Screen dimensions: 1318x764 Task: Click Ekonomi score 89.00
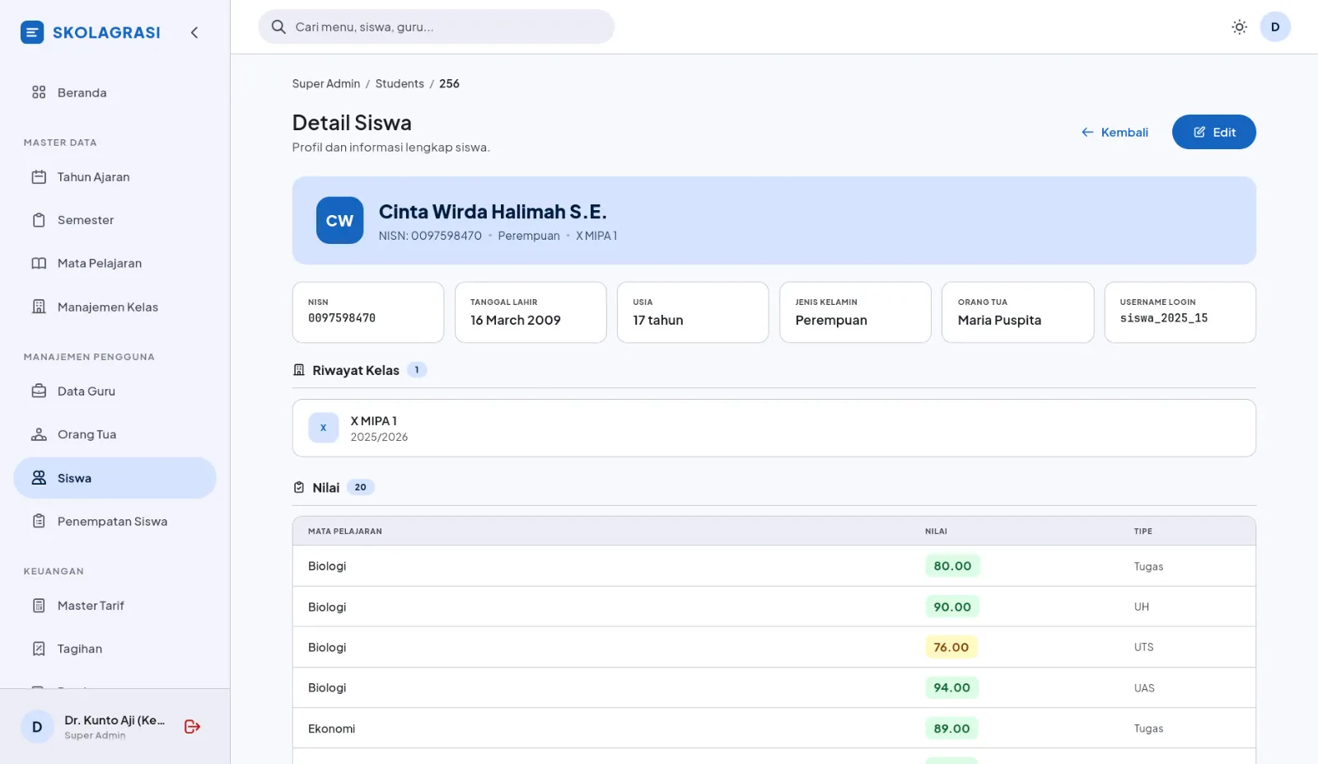pyautogui.click(x=951, y=729)
